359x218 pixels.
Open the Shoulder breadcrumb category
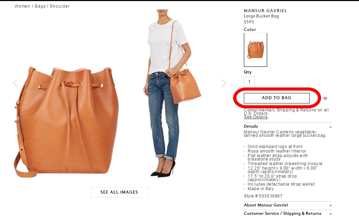(x=59, y=6)
